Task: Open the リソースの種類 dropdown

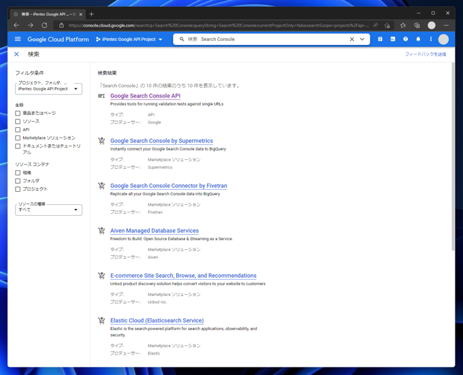Action: point(49,210)
